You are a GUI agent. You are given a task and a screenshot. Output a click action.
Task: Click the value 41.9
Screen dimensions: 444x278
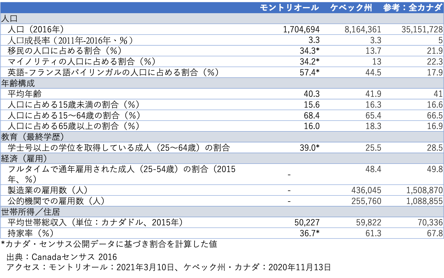click(x=373, y=94)
